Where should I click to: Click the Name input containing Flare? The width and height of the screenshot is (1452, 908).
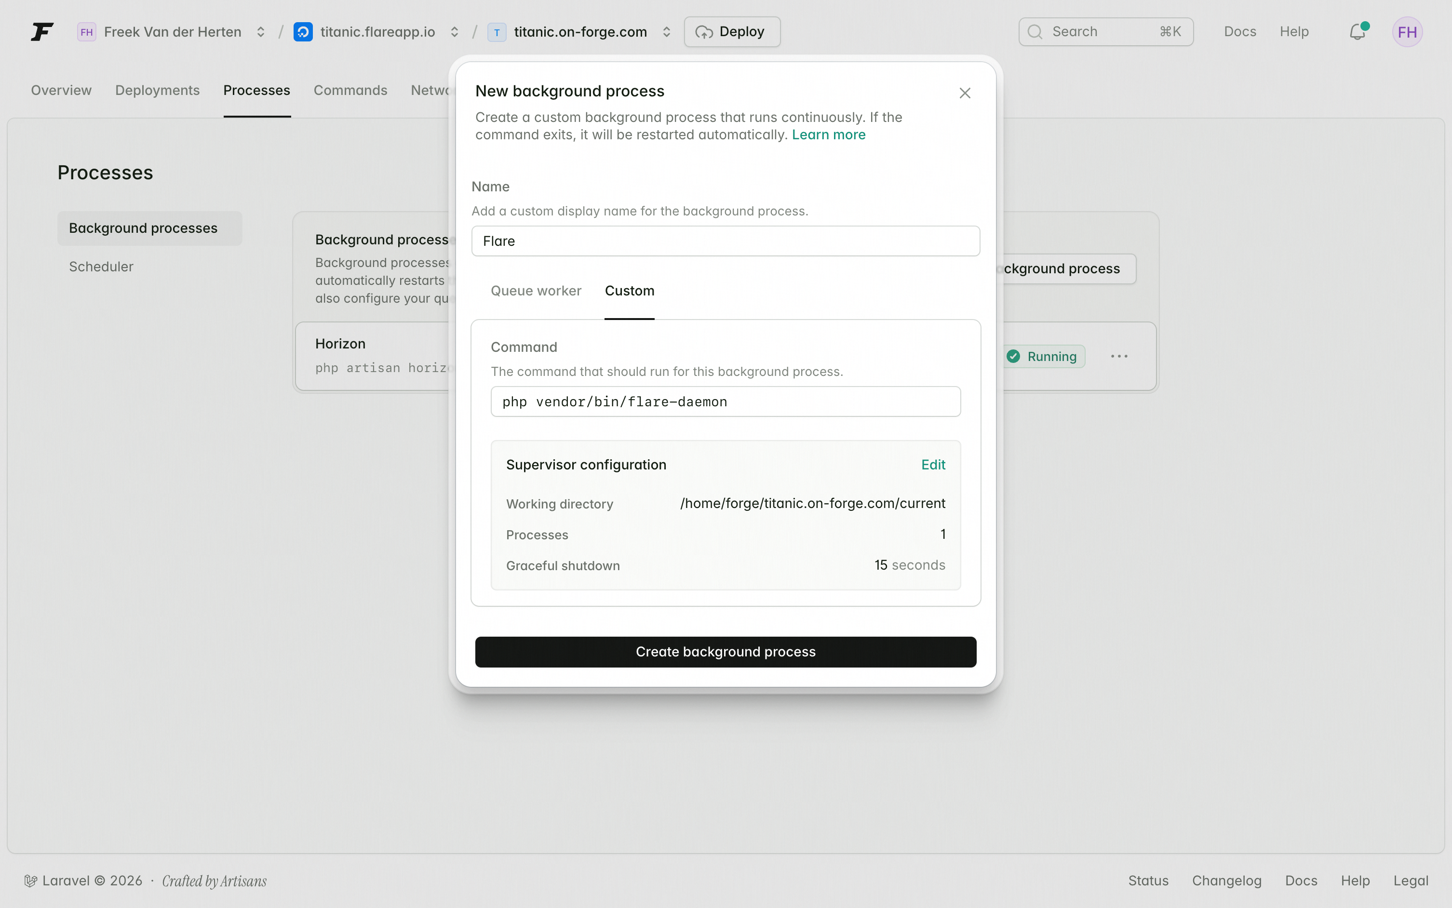click(x=726, y=241)
